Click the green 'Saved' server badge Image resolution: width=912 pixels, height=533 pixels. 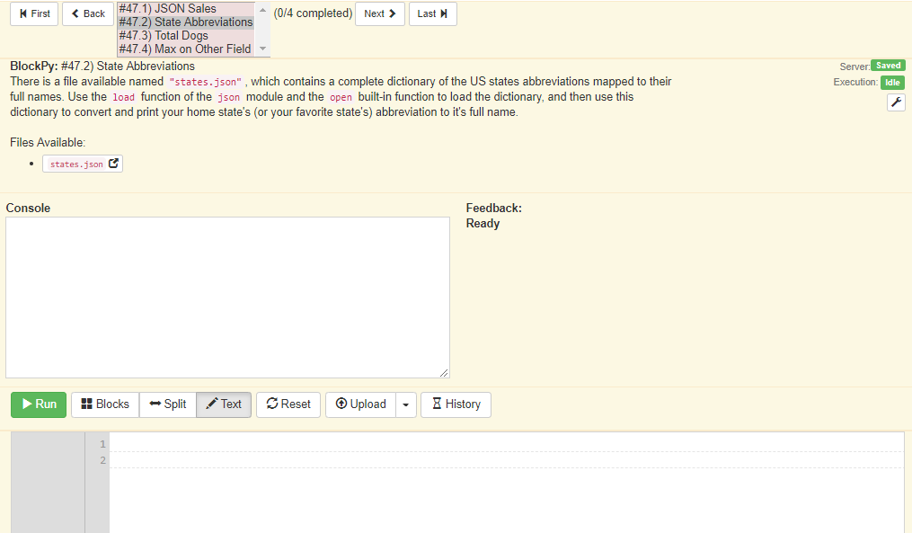(x=888, y=65)
